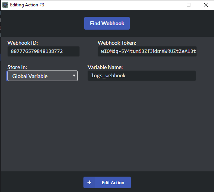Screen dimensions: 214x192
Task: Click the app icon in title bar
Action: (5, 5)
